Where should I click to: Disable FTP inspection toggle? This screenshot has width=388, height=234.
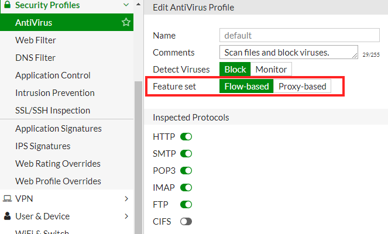[186, 205]
